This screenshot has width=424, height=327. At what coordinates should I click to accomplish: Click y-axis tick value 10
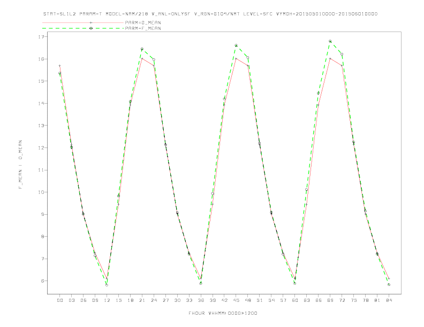pos(41,192)
